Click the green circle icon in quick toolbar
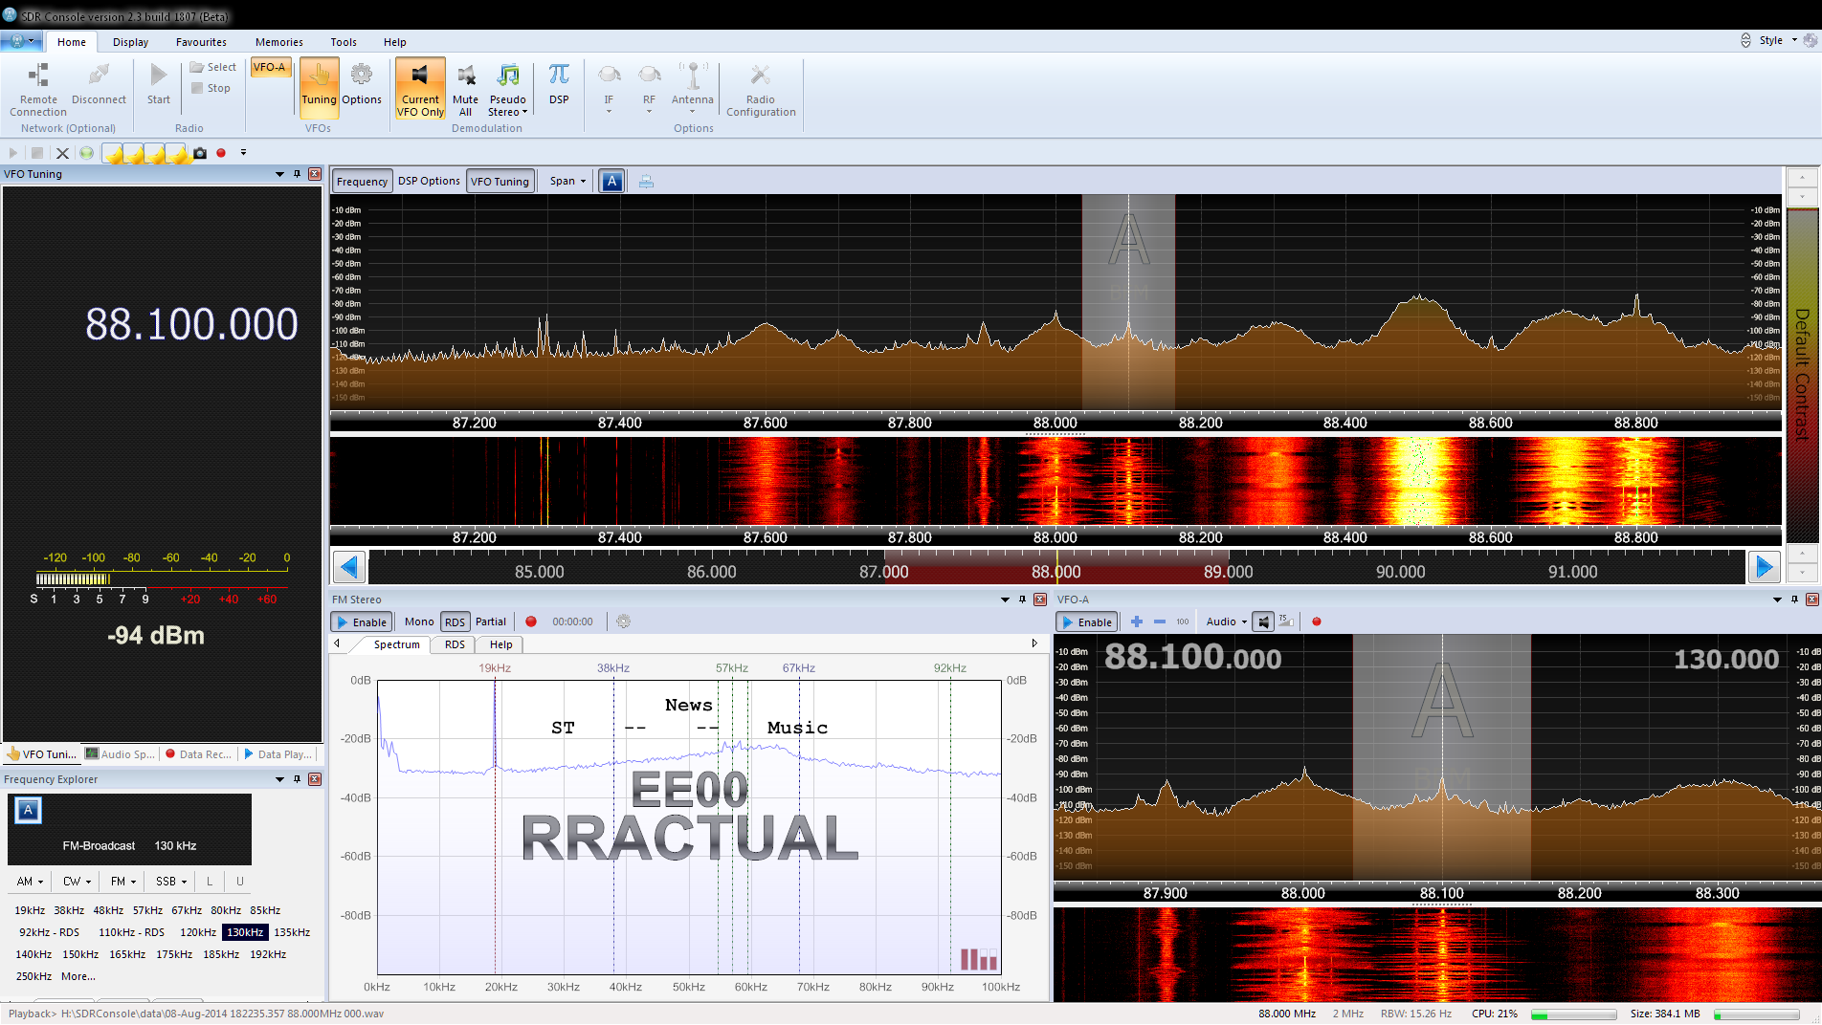 click(x=87, y=153)
